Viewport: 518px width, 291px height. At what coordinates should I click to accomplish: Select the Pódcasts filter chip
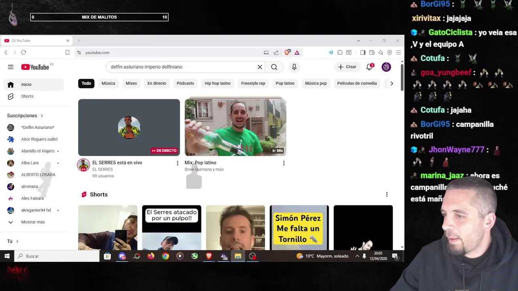[185, 83]
